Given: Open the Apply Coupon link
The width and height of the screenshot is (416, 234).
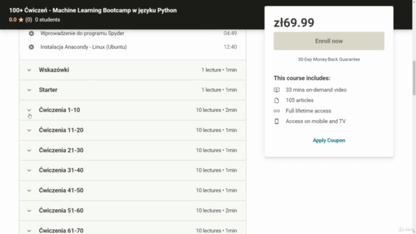Looking at the screenshot, I should point(329,140).
